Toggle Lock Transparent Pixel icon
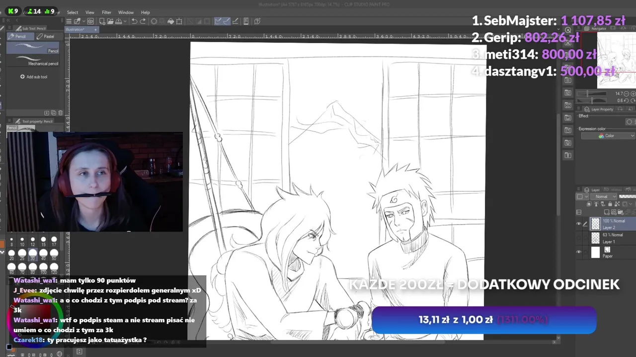636x357 pixels. (x=617, y=204)
